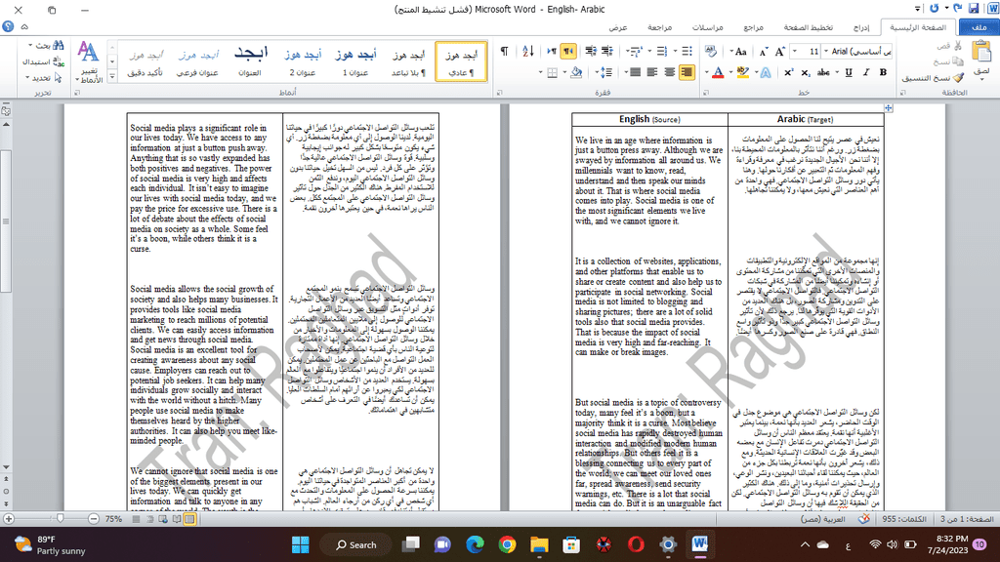Screen dimensions: 1000x562
Task: Open the Find (بحث) dropdown
Action: coord(45,46)
